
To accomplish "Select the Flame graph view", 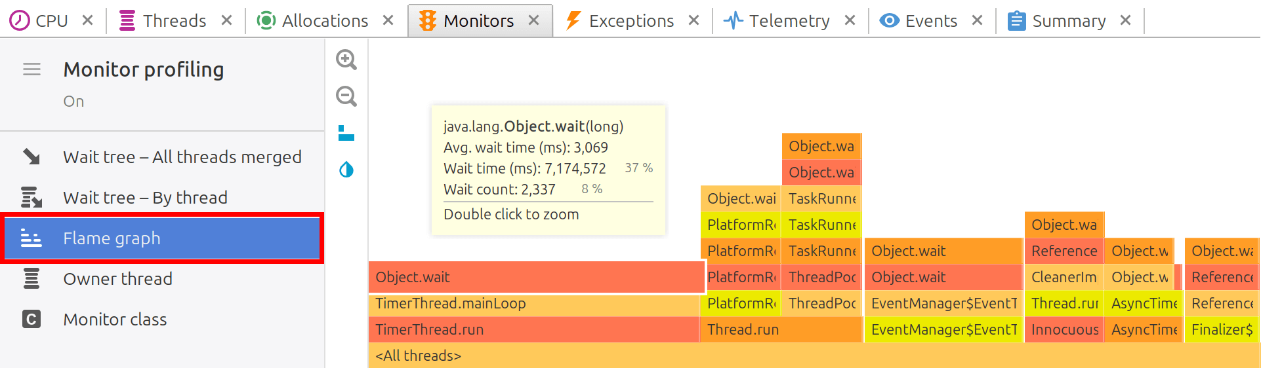I will pos(162,238).
